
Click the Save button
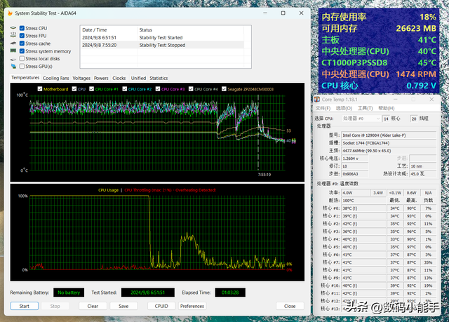coord(123,306)
